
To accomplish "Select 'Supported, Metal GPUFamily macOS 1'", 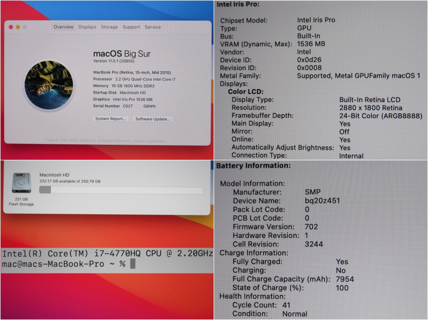I will pos(358,76).
